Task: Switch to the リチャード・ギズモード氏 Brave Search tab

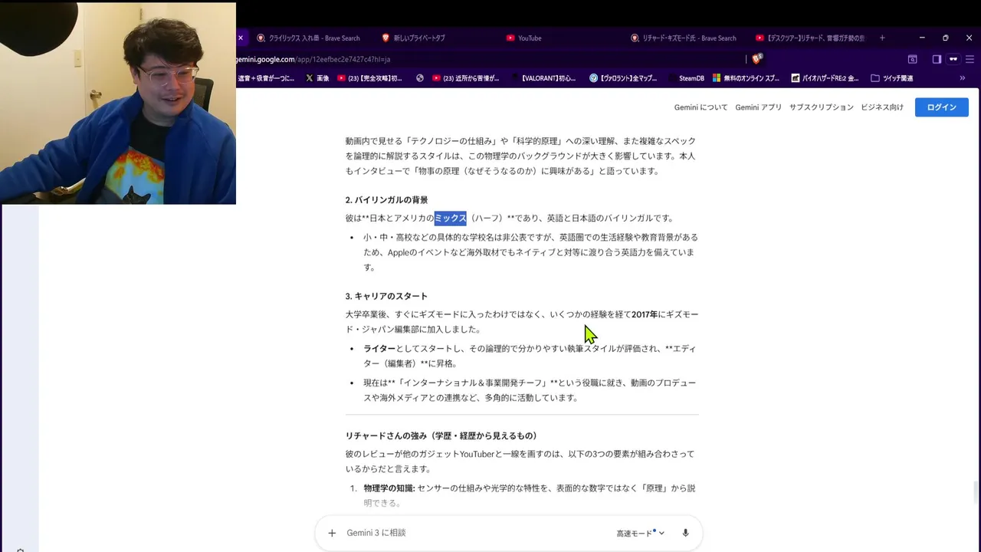Action: [x=682, y=38]
